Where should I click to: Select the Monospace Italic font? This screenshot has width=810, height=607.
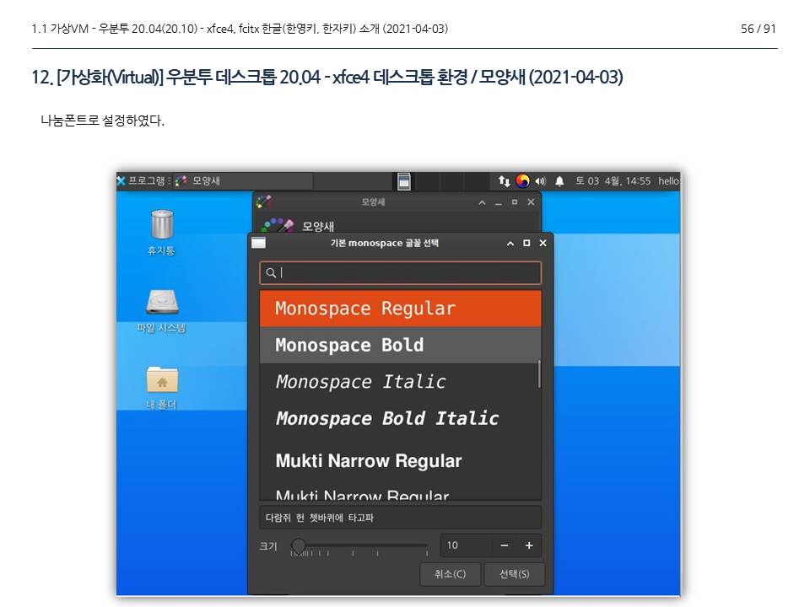click(x=398, y=381)
